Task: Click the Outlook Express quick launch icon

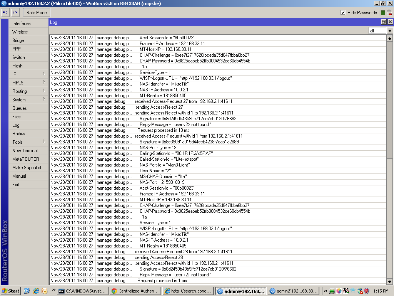Action: tap(45, 291)
